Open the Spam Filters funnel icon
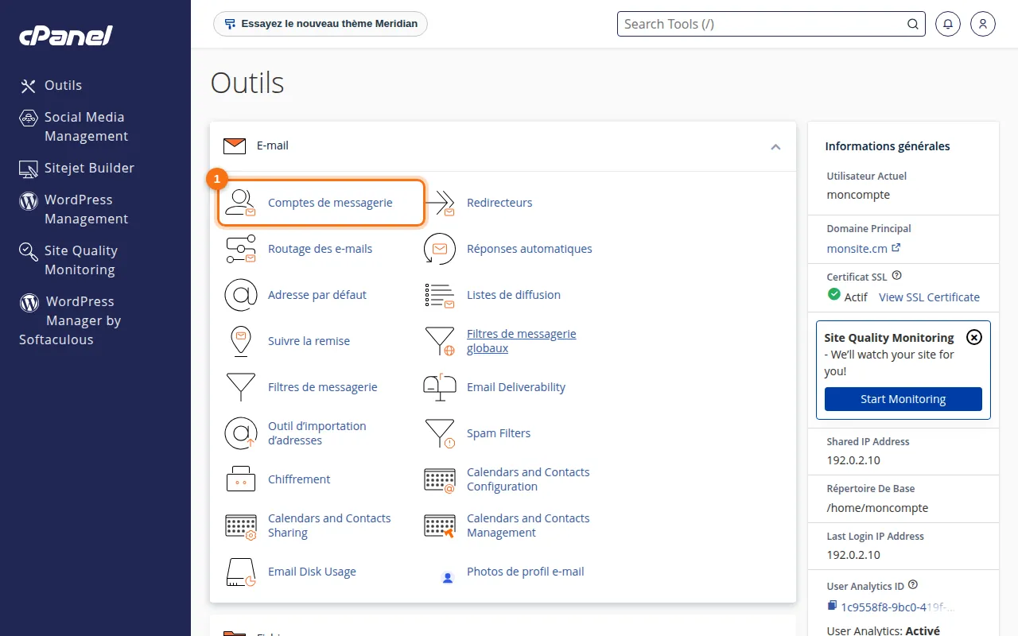This screenshot has height=636, width=1018. click(439, 433)
